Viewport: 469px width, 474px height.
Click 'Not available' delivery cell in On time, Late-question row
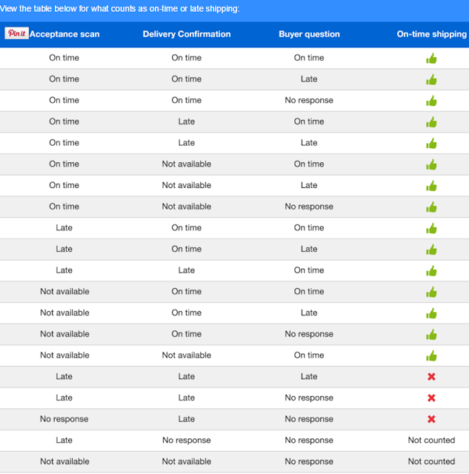pyautogui.click(x=187, y=185)
